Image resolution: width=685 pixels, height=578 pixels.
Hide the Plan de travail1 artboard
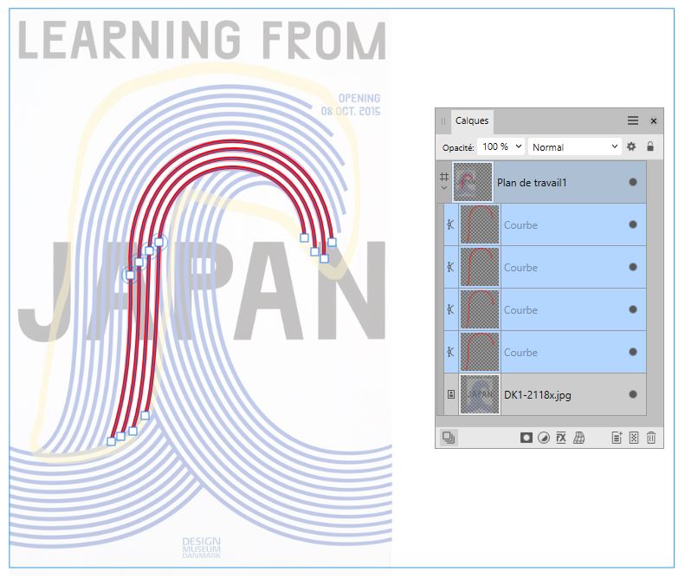click(x=632, y=182)
